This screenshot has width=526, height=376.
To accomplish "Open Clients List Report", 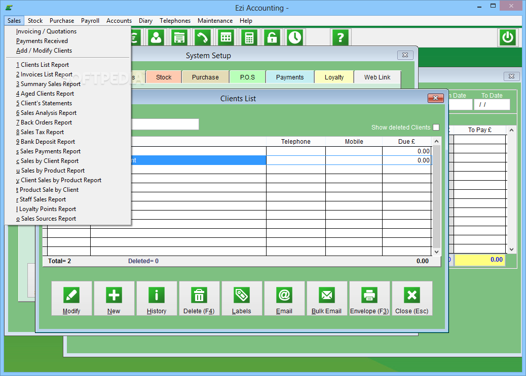I will (x=68, y=65).
